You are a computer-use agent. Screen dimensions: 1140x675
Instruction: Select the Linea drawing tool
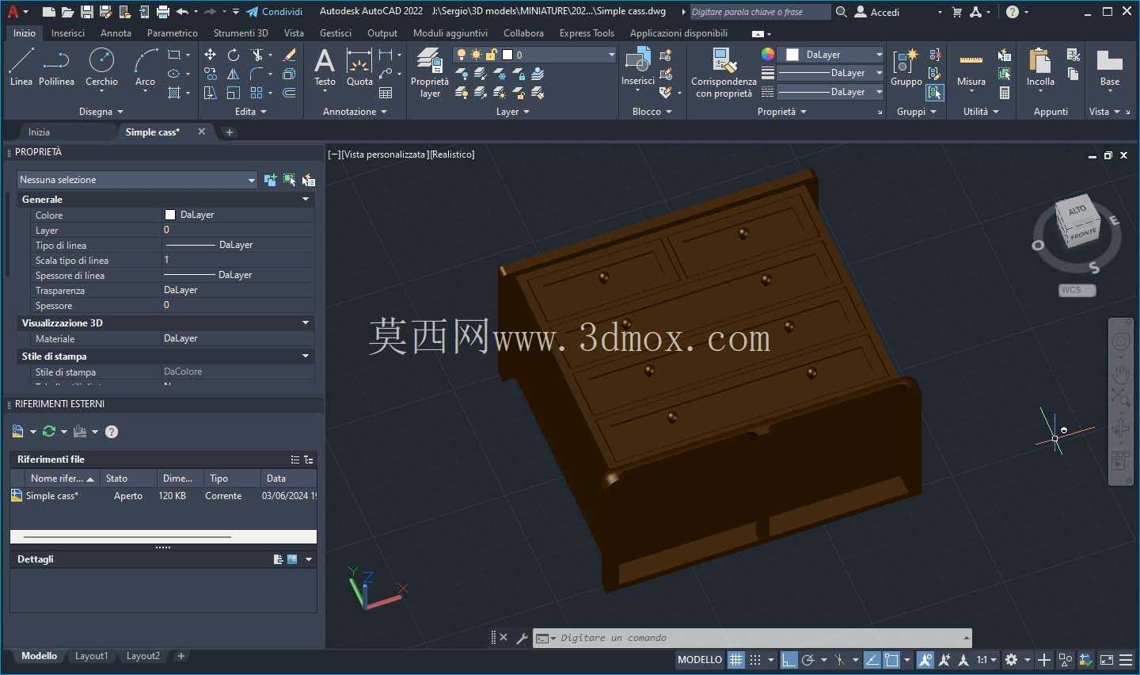click(x=21, y=67)
